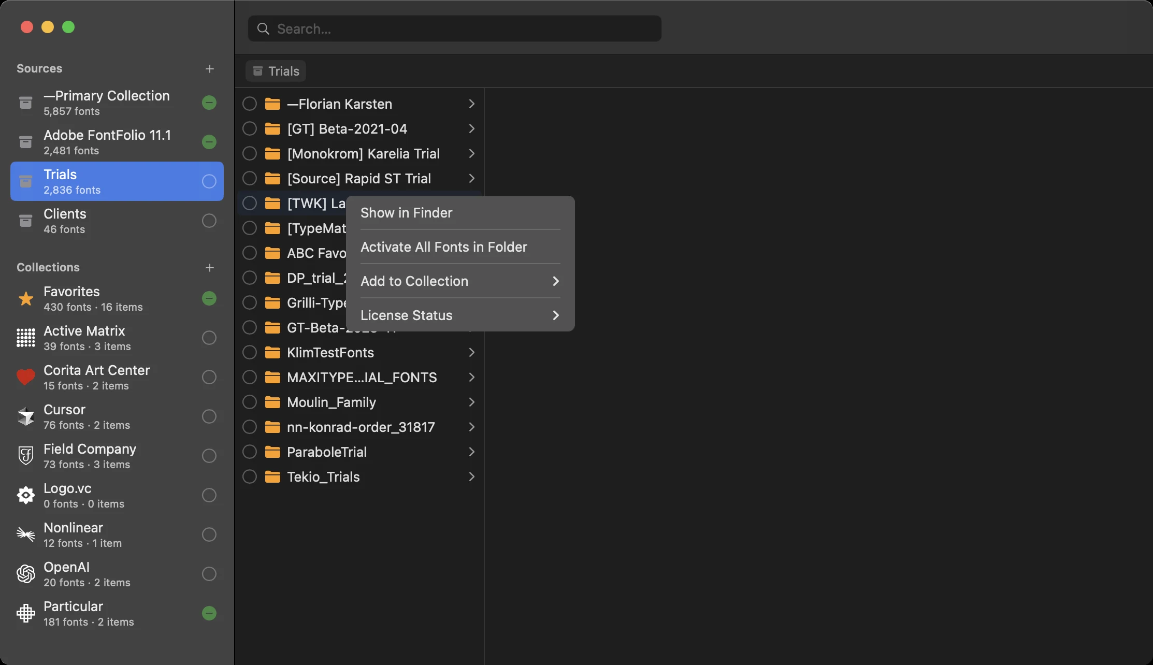Add a new source with plus icon
Image resolution: width=1153 pixels, height=665 pixels.
pos(210,69)
